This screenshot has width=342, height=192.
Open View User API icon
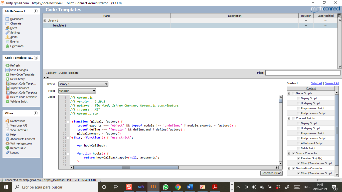pyautogui.click(x=8, y=125)
